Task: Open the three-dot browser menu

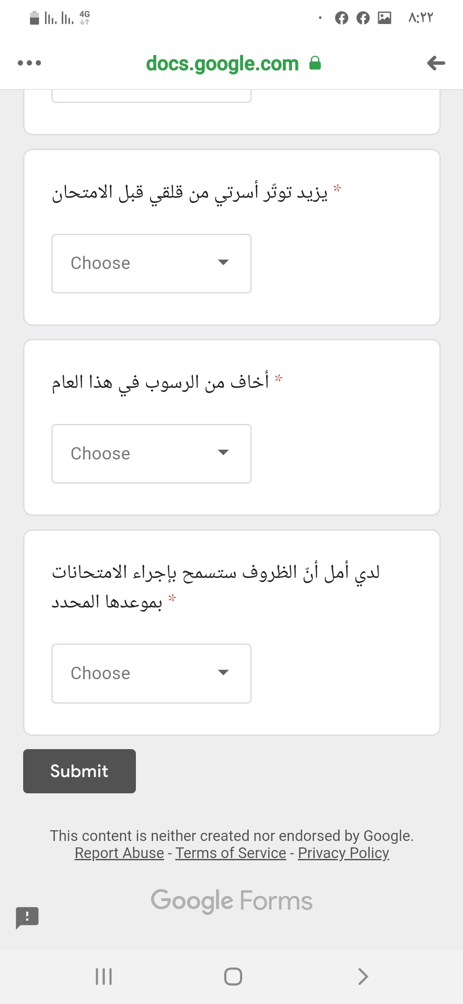Action: (x=29, y=63)
